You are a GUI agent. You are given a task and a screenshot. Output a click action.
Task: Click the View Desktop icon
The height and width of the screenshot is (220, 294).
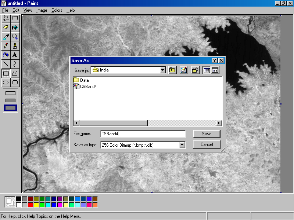tap(184, 70)
